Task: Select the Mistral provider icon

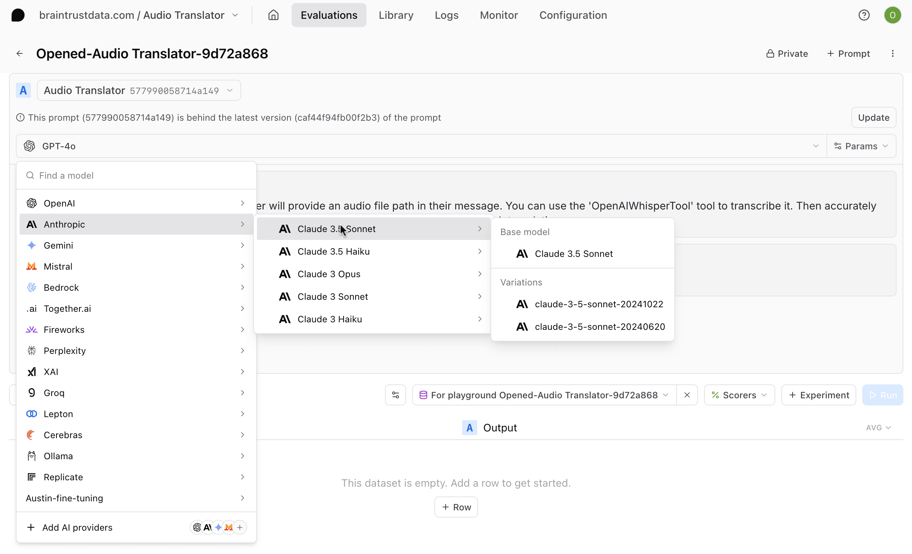Action: click(x=31, y=266)
